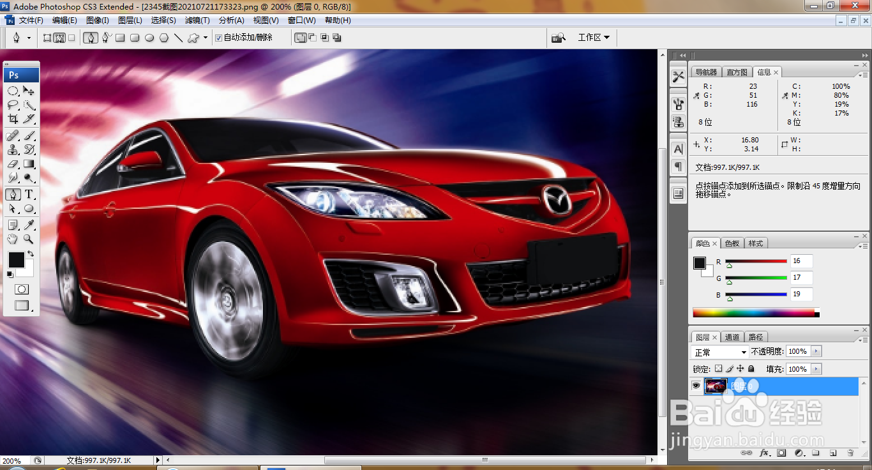Switch to 路径 tab
This screenshot has height=470, width=872.
(756, 337)
